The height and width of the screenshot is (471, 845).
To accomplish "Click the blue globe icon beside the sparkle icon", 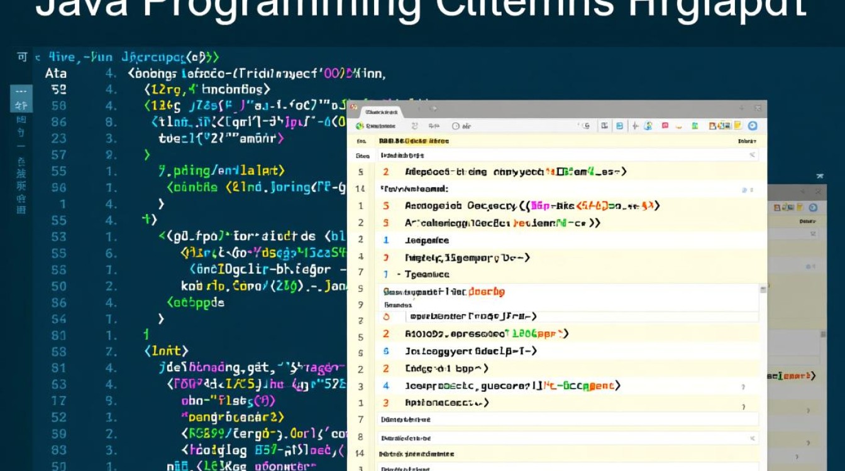I will 648,126.
